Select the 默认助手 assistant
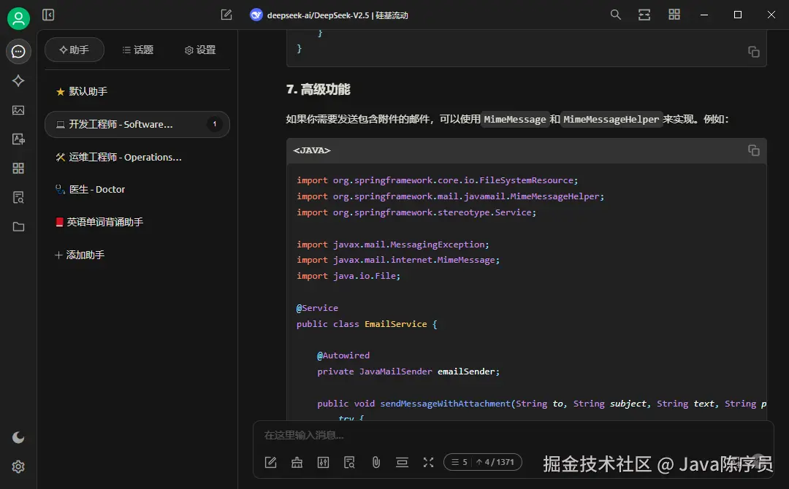 coord(137,91)
